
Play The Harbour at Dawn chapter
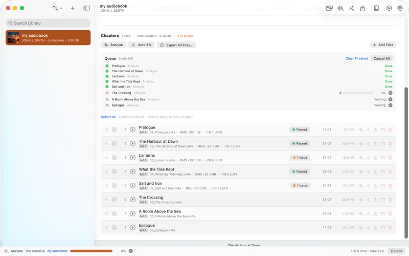(x=133, y=143)
